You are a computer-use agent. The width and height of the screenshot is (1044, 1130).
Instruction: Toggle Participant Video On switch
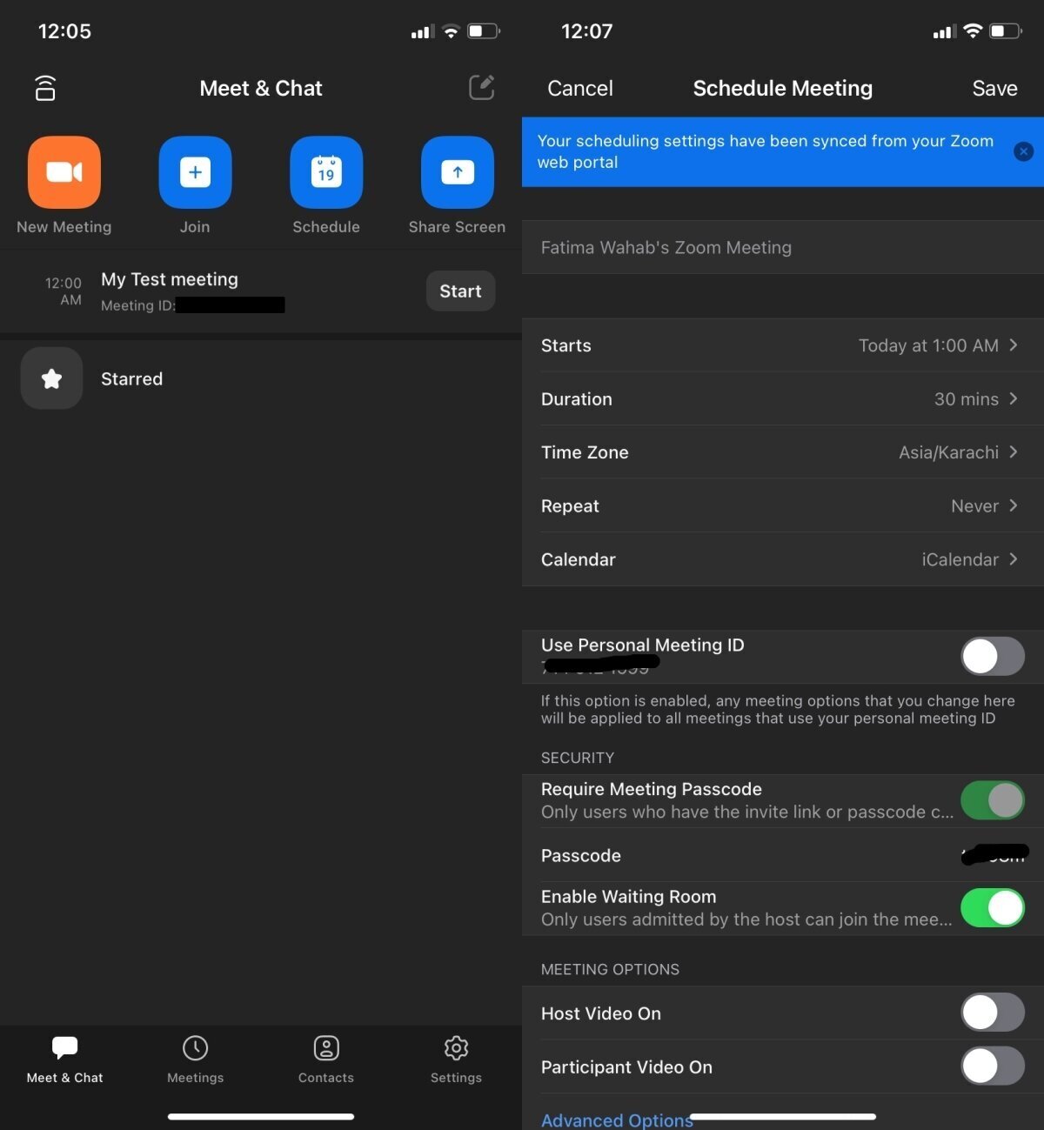(x=992, y=1066)
